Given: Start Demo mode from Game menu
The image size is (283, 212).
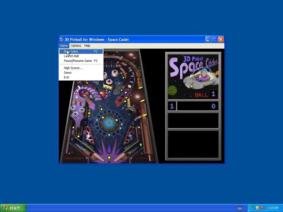Looking at the screenshot, I should [x=81, y=73].
